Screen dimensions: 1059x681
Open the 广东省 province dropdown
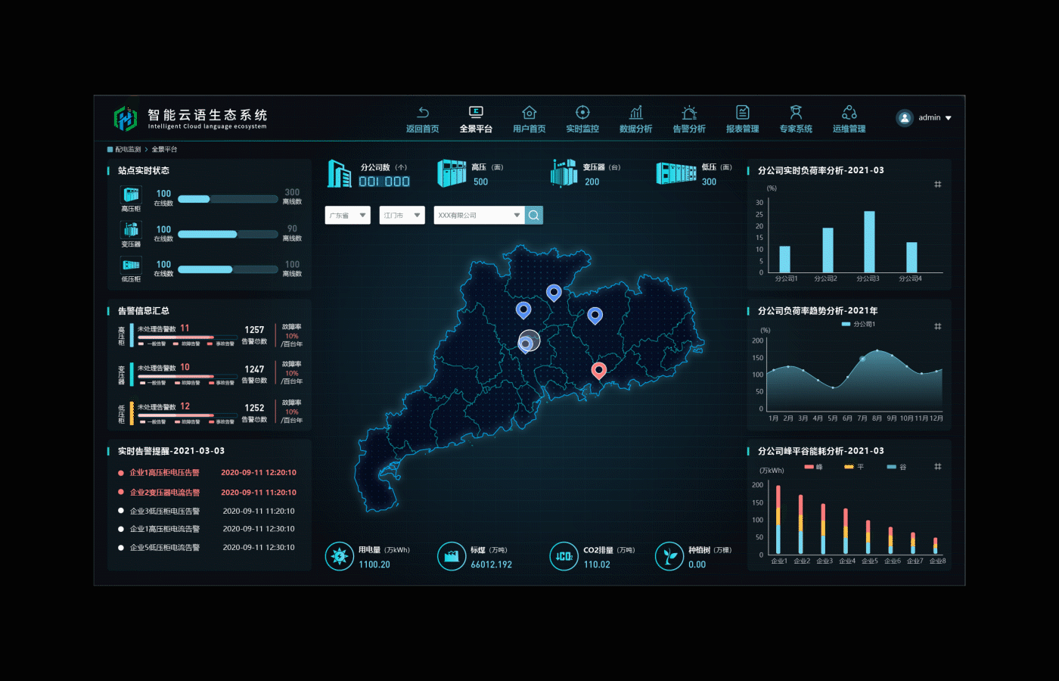(x=348, y=216)
